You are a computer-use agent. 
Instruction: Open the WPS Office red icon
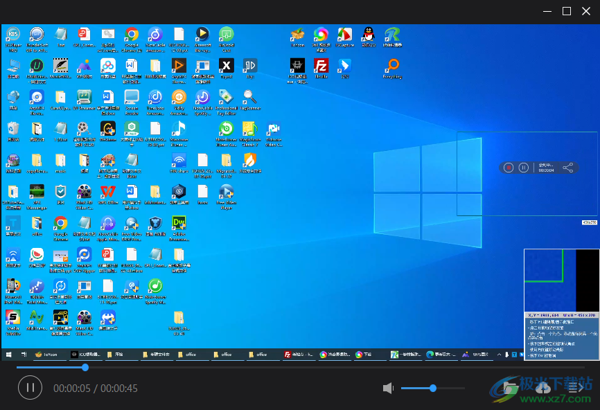click(x=108, y=195)
